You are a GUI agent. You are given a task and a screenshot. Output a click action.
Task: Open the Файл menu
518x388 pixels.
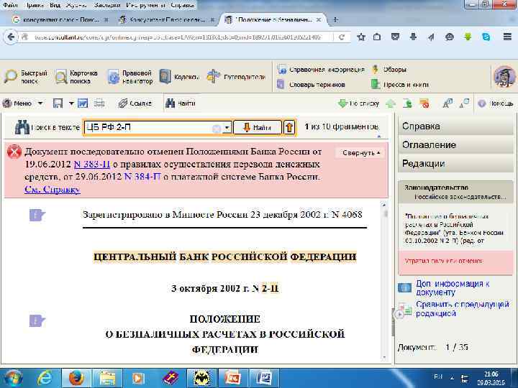(x=10, y=5)
